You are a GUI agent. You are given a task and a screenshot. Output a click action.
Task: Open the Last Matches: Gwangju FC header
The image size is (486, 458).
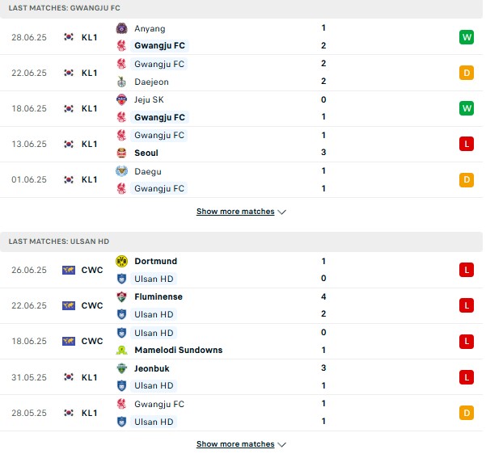tap(64, 8)
